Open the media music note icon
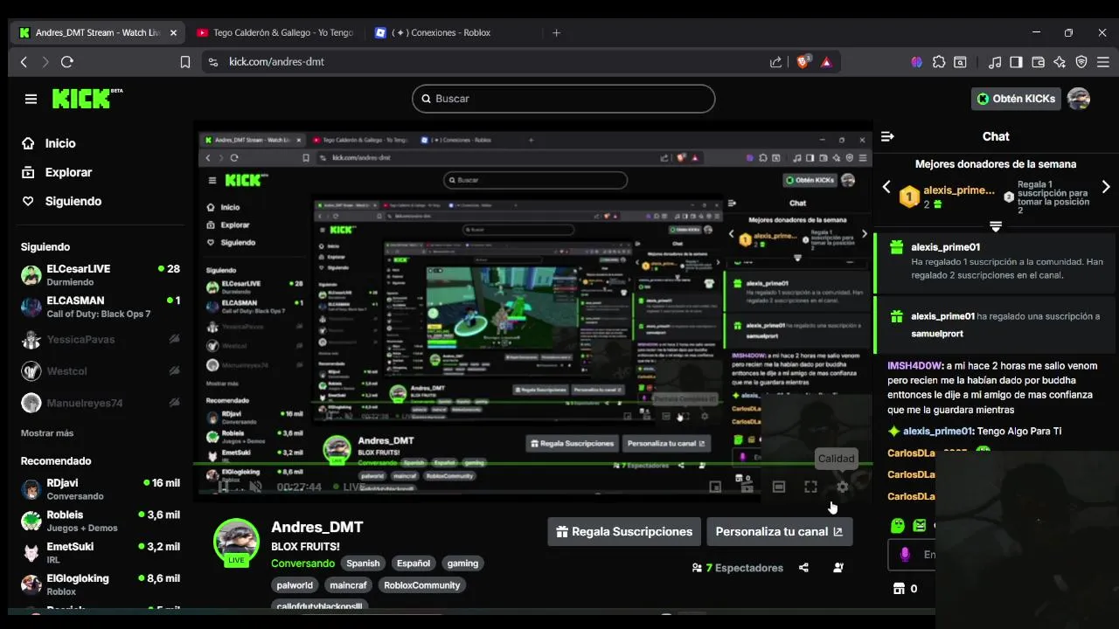 [995, 62]
